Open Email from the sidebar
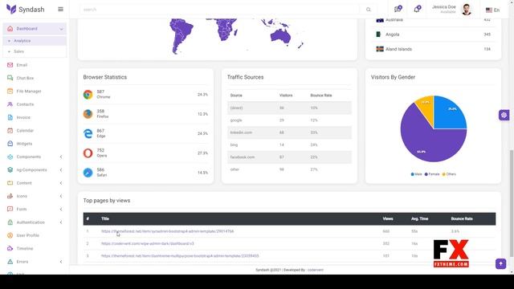This screenshot has width=514, height=289. [22, 65]
